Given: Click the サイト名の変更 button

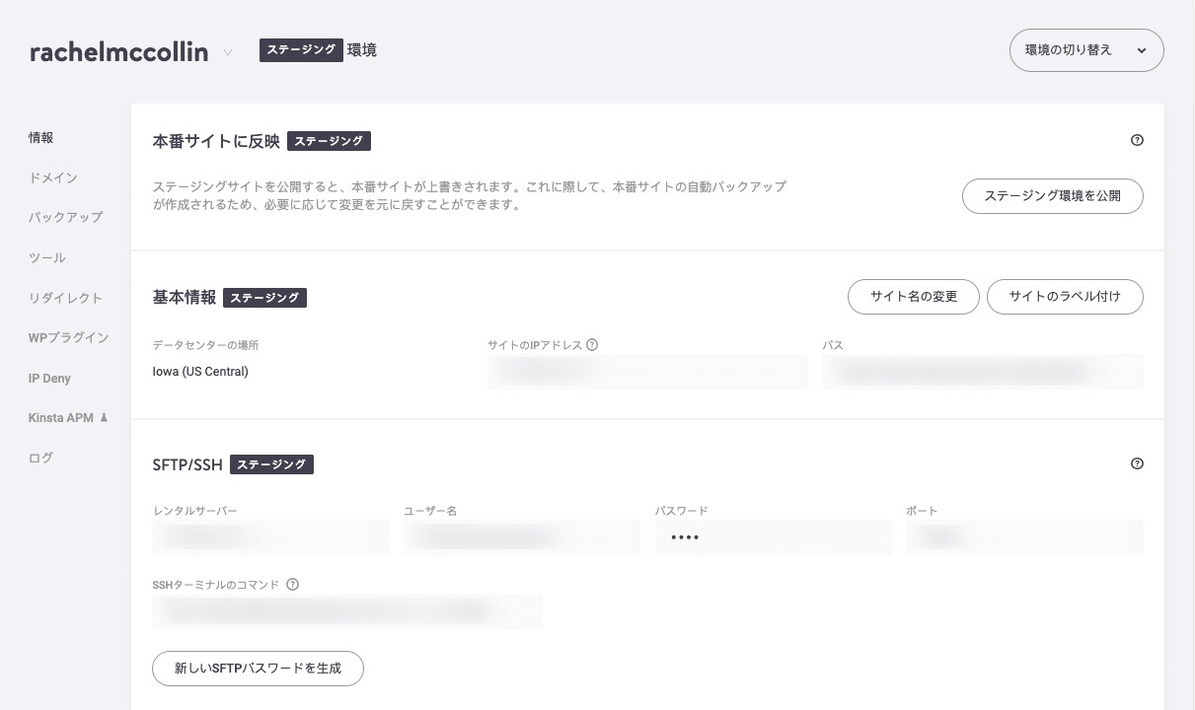Looking at the screenshot, I should (x=913, y=296).
